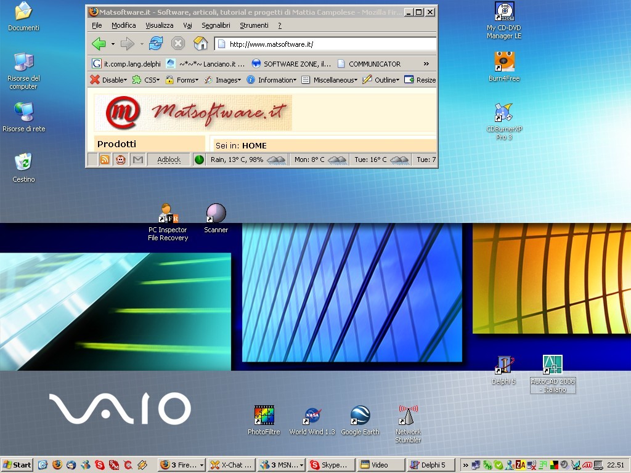Expand the CSS developer toolbar menu

(146, 79)
